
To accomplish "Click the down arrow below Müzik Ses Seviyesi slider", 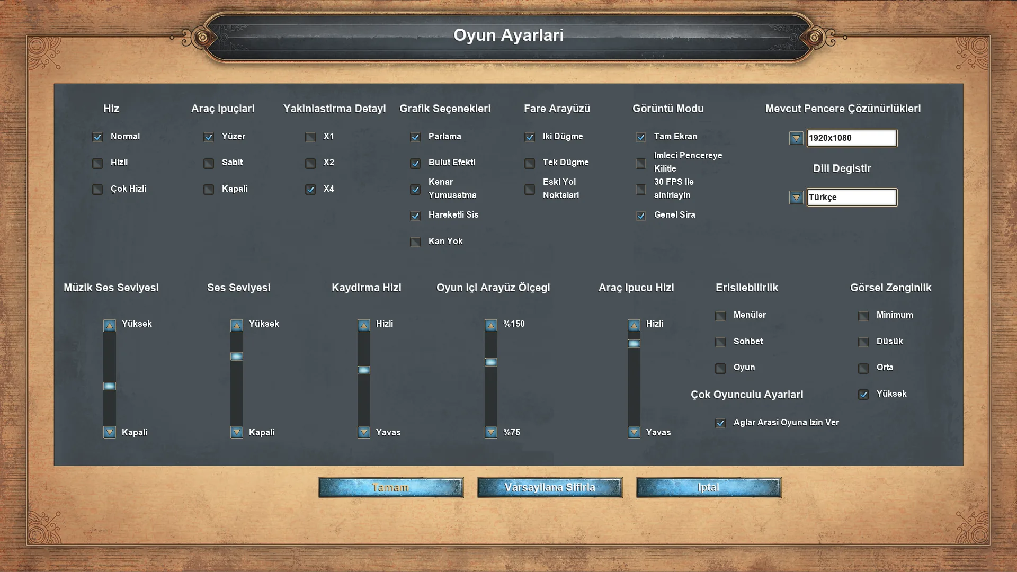I will coord(110,432).
